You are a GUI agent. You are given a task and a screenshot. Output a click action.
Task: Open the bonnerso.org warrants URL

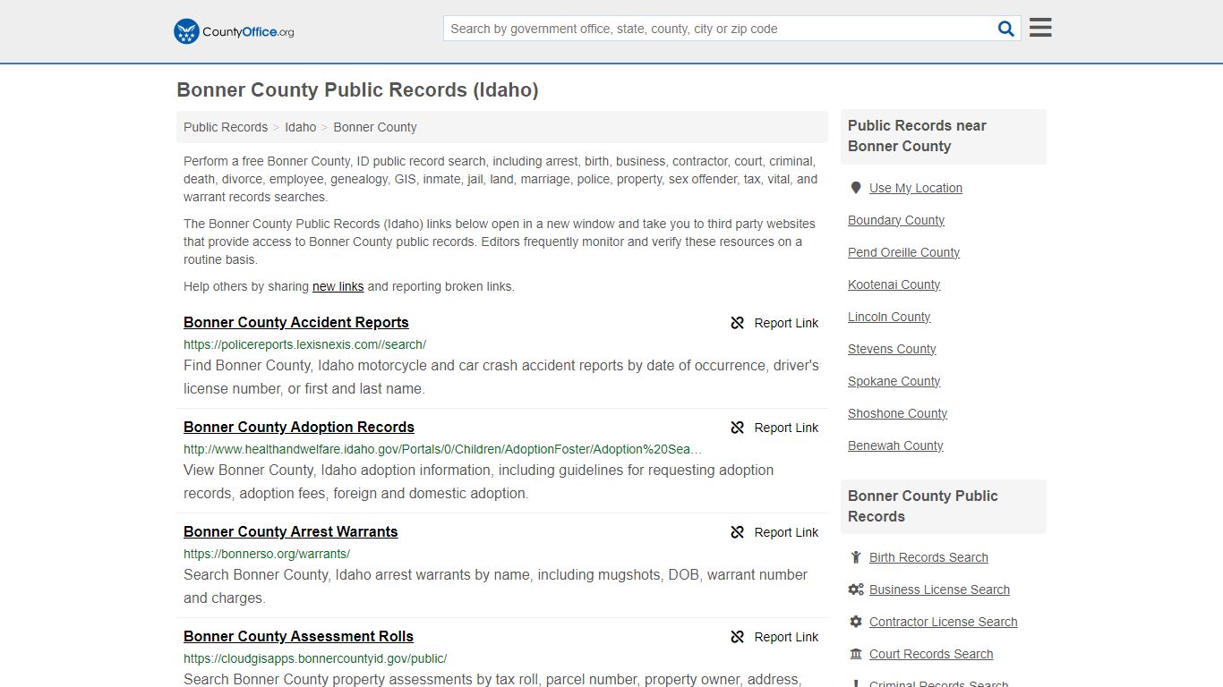pyautogui.click(x=267, y=554)
